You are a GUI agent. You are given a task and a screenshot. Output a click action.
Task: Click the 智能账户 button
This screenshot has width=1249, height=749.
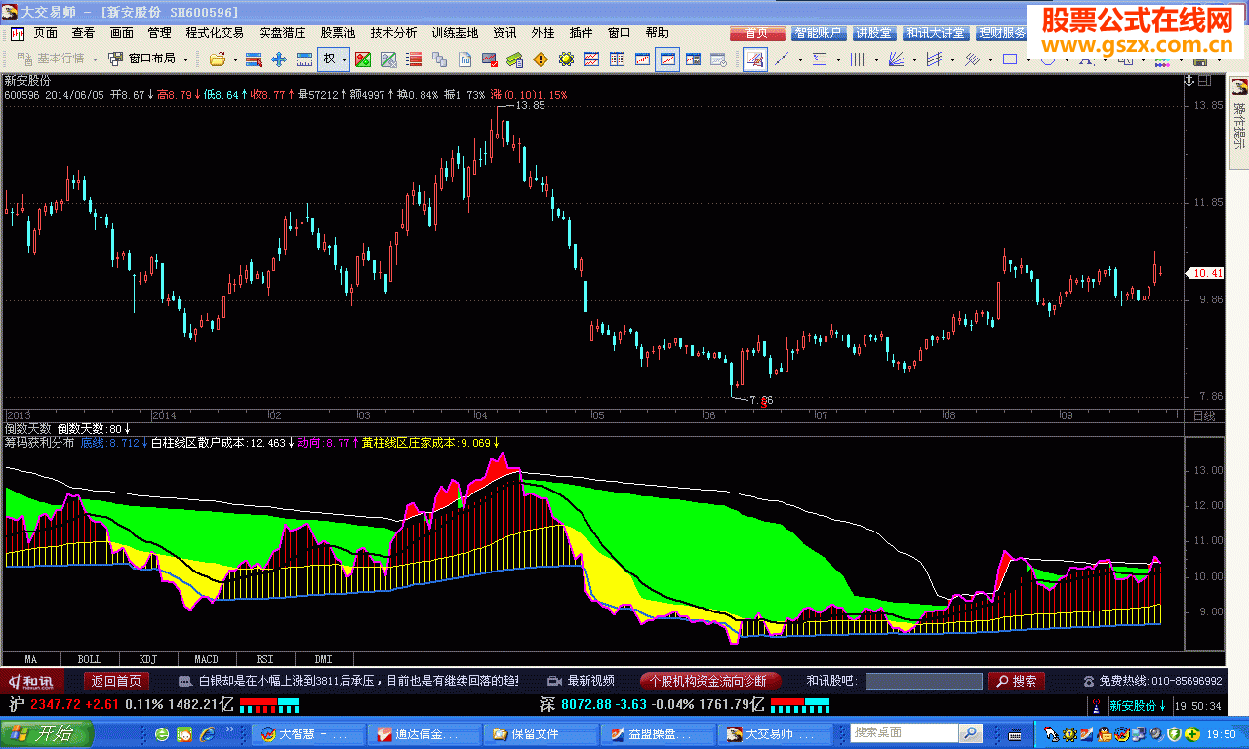click(819, 32)
